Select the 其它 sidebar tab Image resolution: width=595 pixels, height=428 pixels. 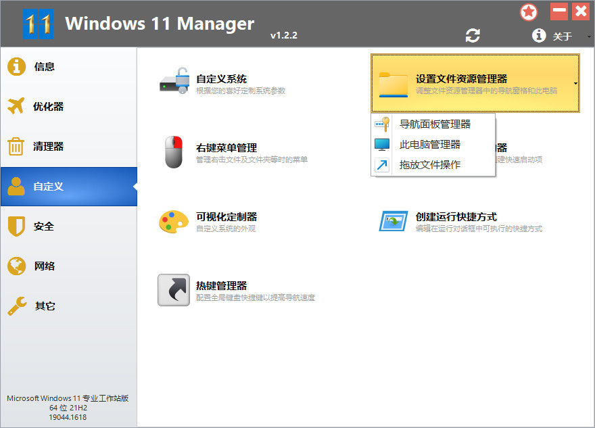[69, 306]
